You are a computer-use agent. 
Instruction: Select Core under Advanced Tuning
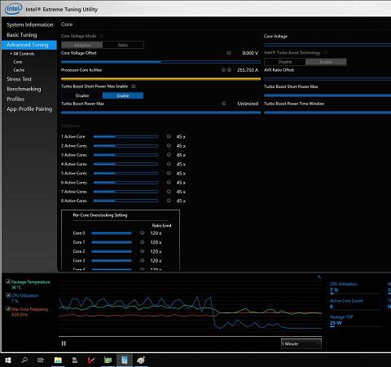coord(18,62)
